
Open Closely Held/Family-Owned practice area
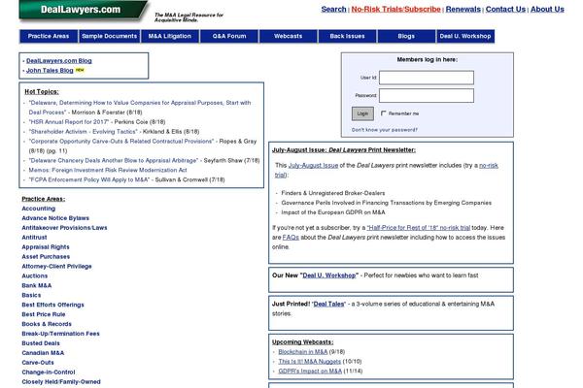pos(61,382)
